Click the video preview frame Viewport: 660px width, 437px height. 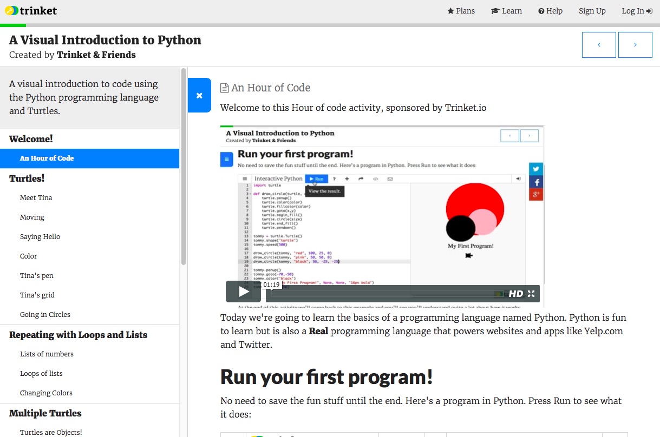[x=382, y=216]
